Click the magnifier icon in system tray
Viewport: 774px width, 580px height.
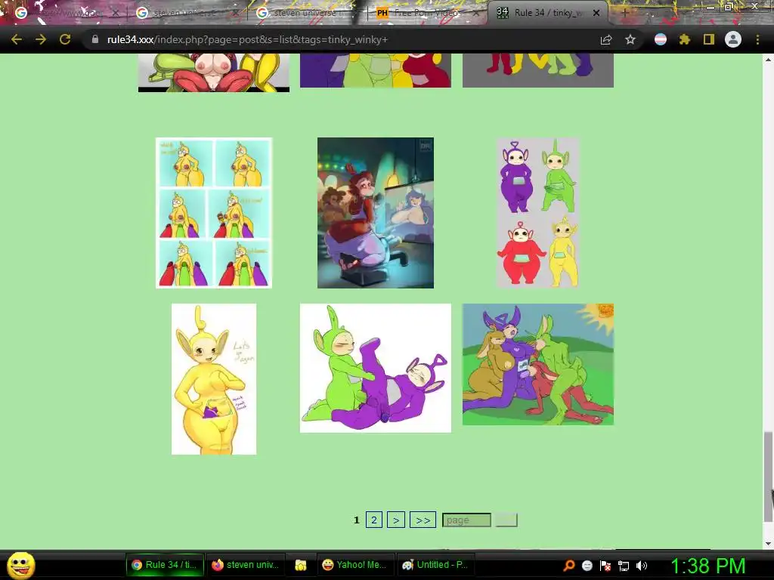568,566
